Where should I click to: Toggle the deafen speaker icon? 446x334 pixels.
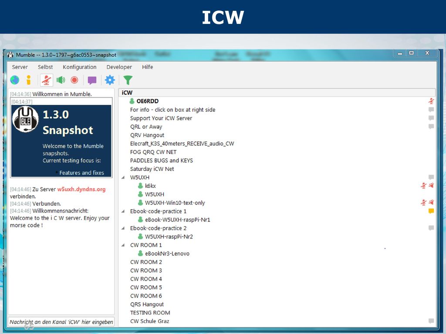click(61, 80)
